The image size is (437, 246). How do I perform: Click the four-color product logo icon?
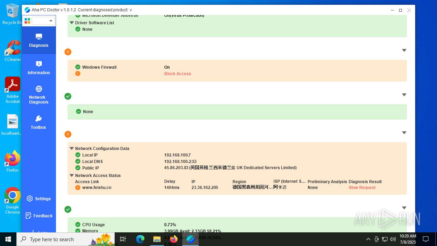click(x=27, y=21)
